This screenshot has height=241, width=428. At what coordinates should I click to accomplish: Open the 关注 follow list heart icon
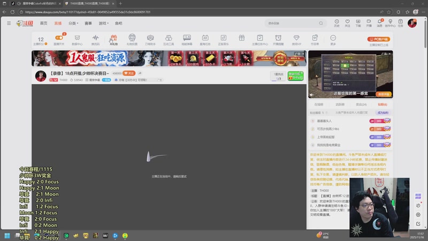[347, 23]
